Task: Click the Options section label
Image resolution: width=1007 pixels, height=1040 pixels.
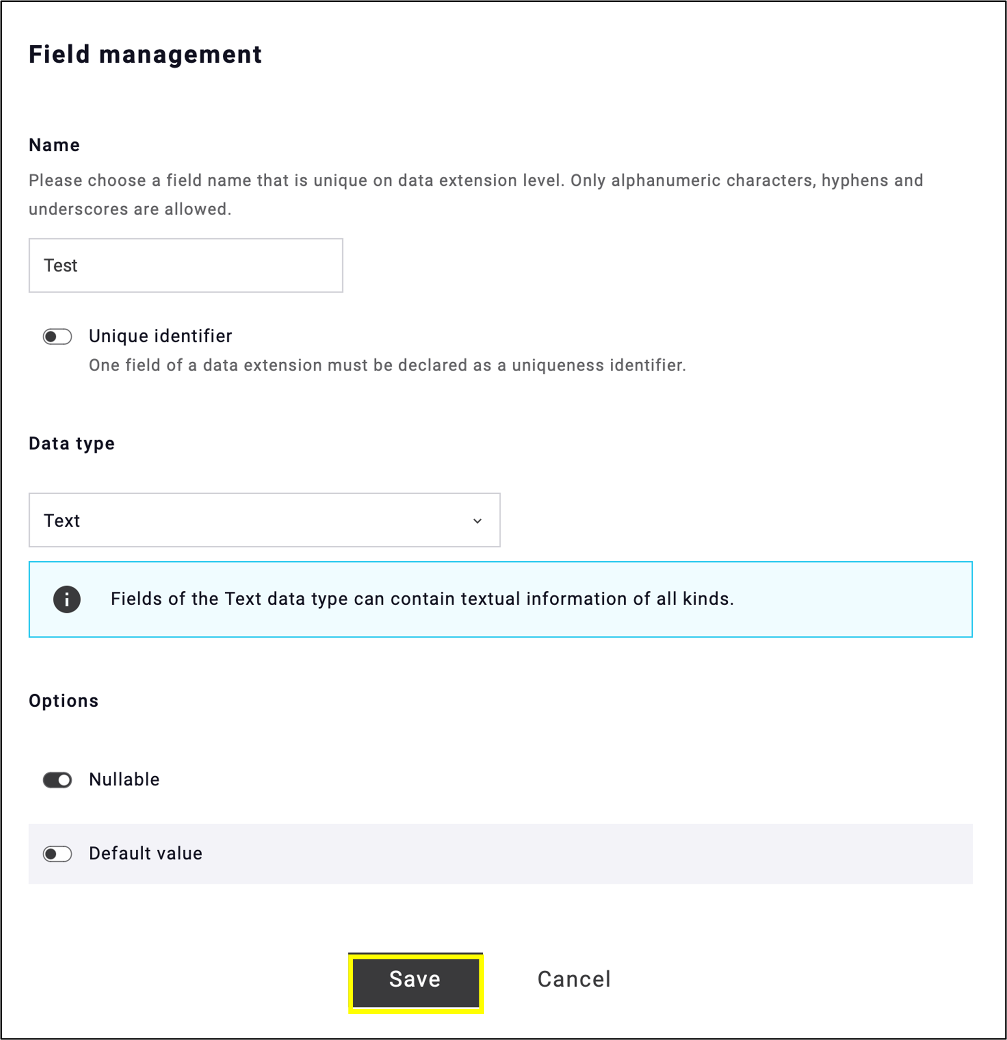Action: point(63,700)
